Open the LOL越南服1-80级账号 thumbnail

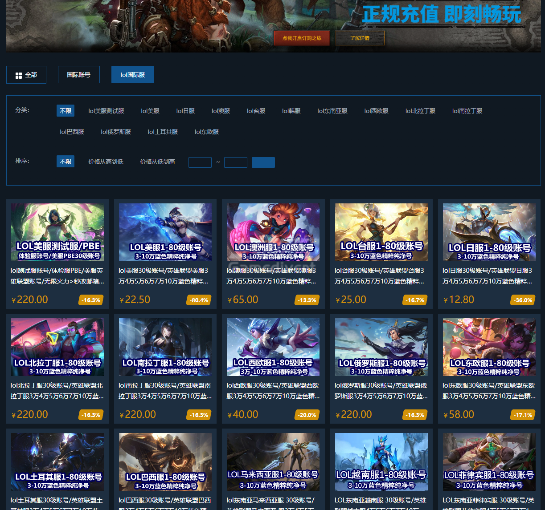381,462
